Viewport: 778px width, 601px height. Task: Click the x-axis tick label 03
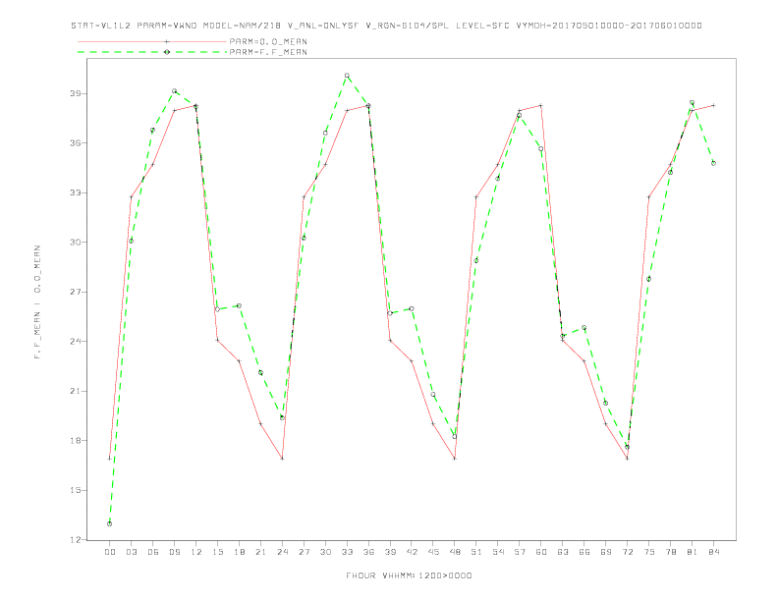131,552
